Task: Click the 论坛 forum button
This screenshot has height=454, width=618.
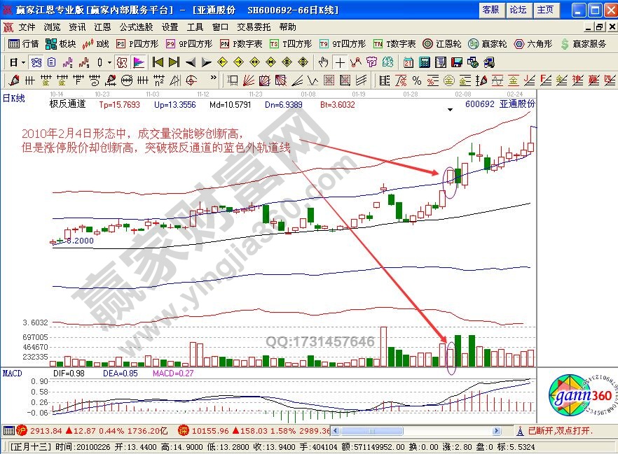Action: pyautogui.click(x=518, y=10)
